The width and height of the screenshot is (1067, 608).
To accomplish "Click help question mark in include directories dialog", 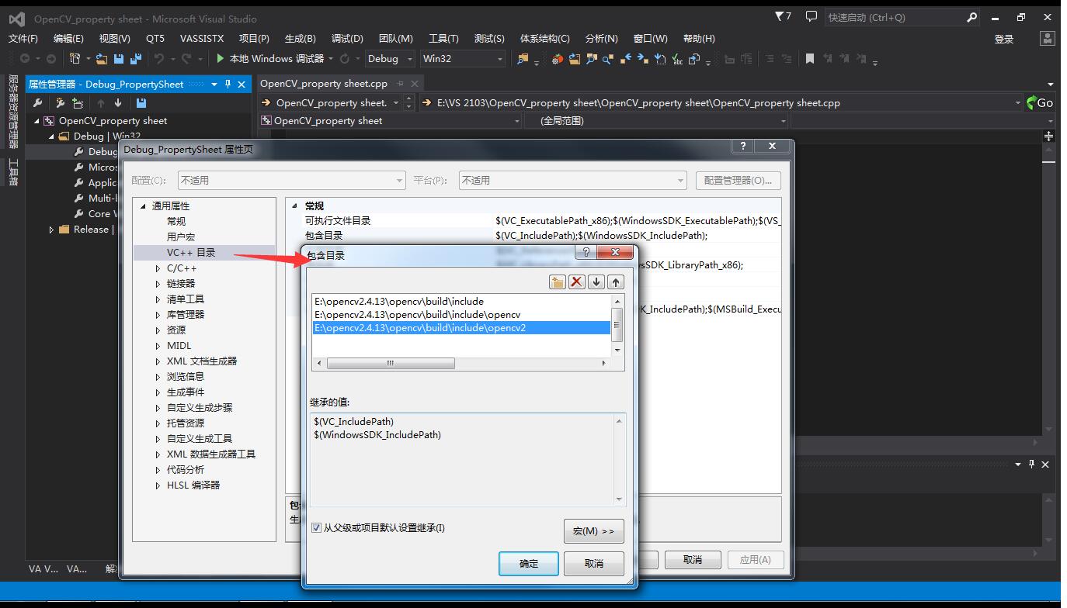I will (586, 252).
